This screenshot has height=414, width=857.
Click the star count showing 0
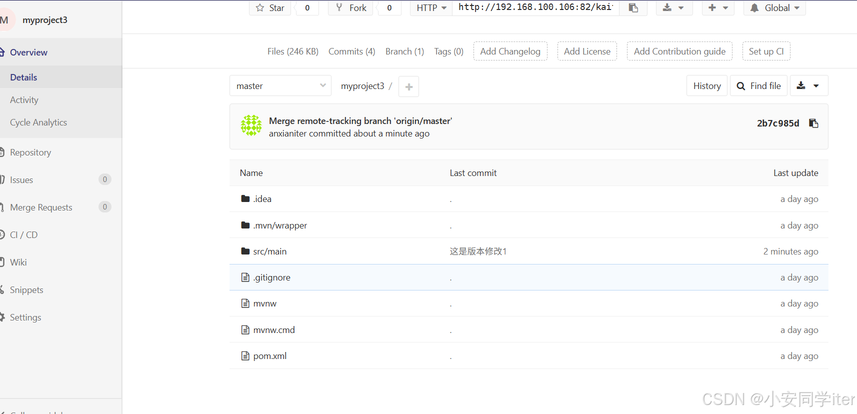click(x=307, y=7)
